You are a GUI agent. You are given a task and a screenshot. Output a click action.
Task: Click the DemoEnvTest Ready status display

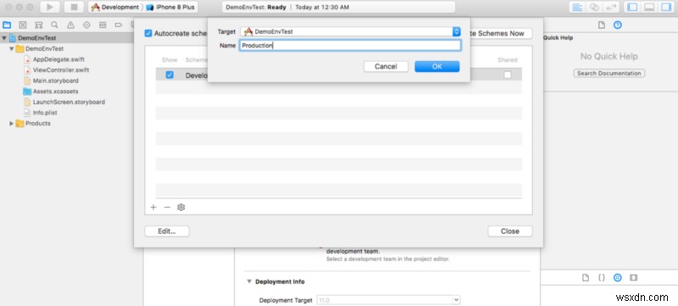338,7
